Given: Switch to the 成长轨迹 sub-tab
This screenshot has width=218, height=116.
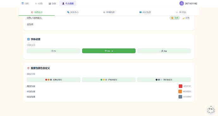Looking at the screenshot, I should click(x=145, y=12).
